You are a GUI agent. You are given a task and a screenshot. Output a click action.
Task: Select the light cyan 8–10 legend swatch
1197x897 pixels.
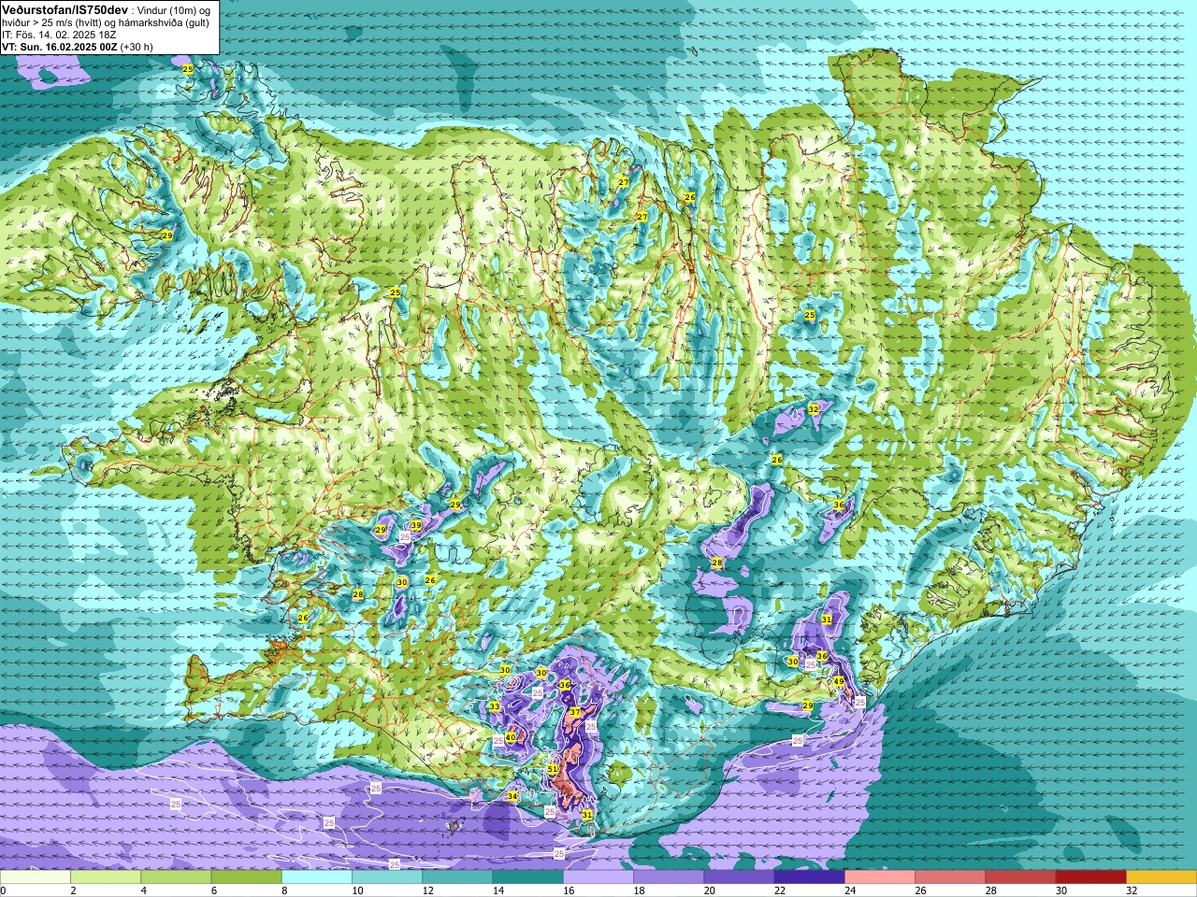click(x=317, y=877)
